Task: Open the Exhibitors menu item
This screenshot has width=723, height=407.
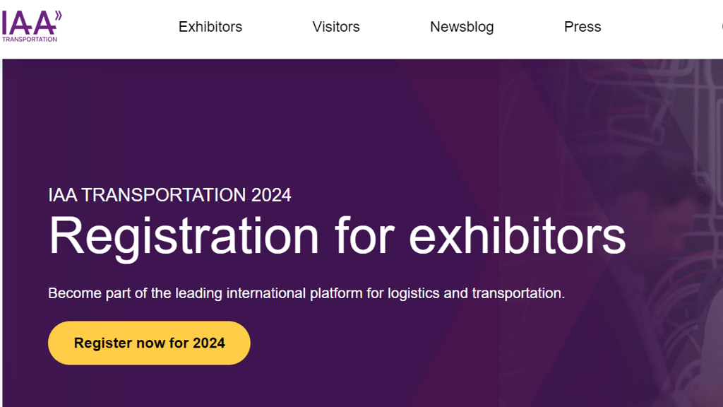Action: pyautogui.click(x=210, y=27)
